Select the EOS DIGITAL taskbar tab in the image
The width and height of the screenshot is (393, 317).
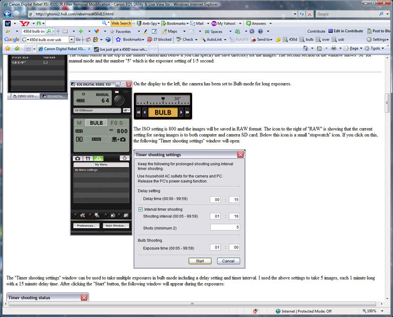click(x=54, y=96)
